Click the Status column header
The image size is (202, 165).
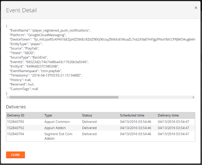pyautogui.click(x=87, y=115)
